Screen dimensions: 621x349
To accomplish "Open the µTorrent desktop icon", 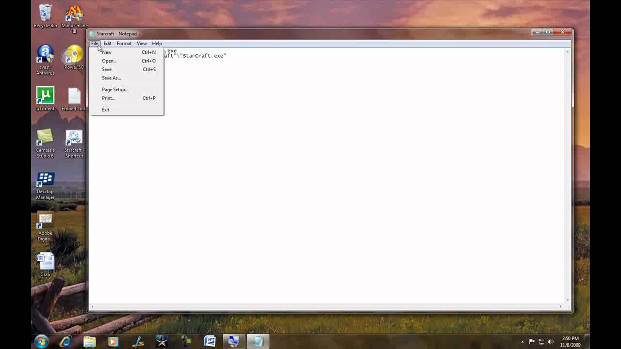I will (45, 99).
